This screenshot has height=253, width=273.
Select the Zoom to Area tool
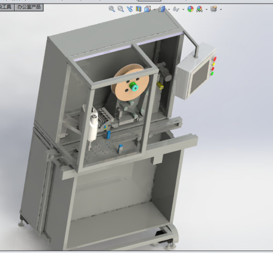tap(121, 9)
